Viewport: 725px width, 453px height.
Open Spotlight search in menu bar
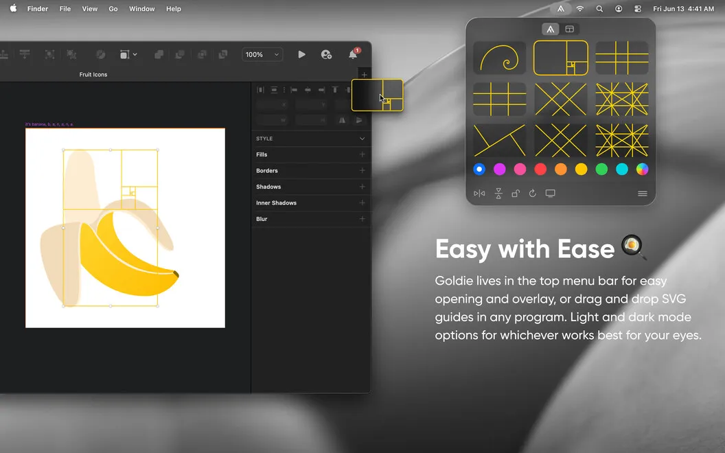click(x=599, y=9)
